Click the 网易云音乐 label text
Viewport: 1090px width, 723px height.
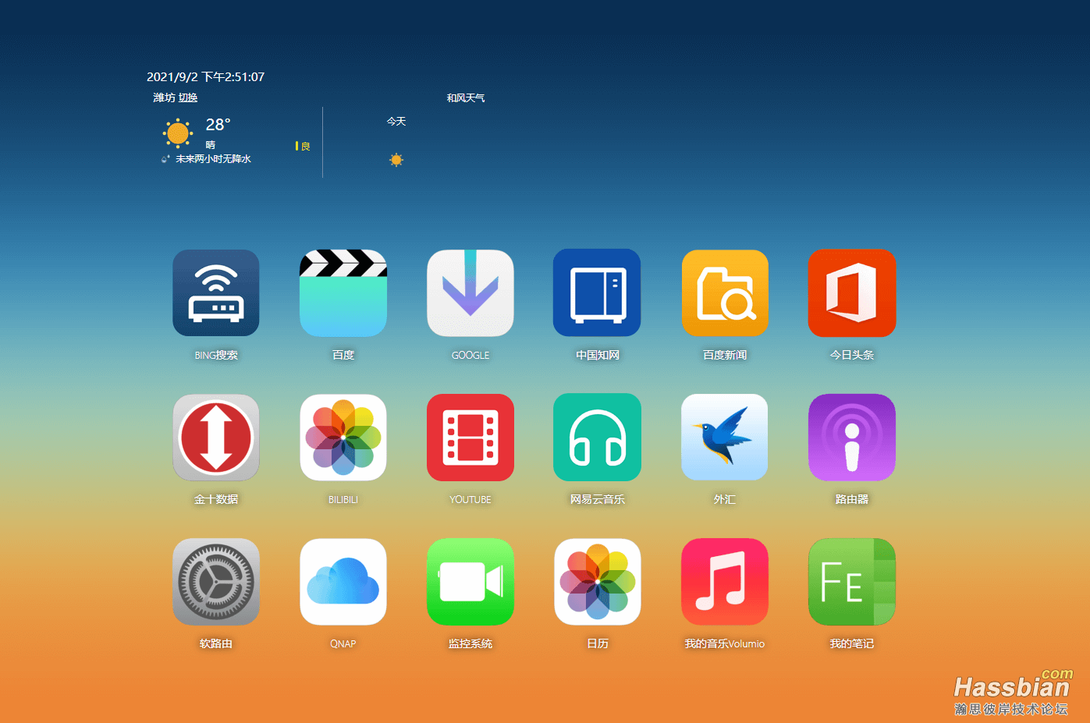(598, 499)
